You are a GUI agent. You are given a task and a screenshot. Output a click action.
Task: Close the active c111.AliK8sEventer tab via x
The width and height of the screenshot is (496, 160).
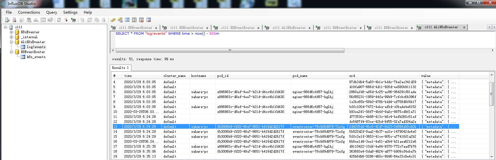[x=464, y=27]
